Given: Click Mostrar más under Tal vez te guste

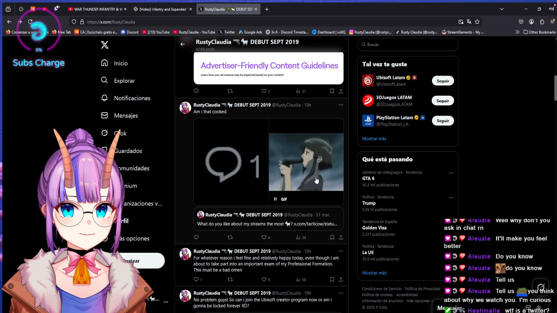Looking at the screenshot, I should (x=374, y=139).
